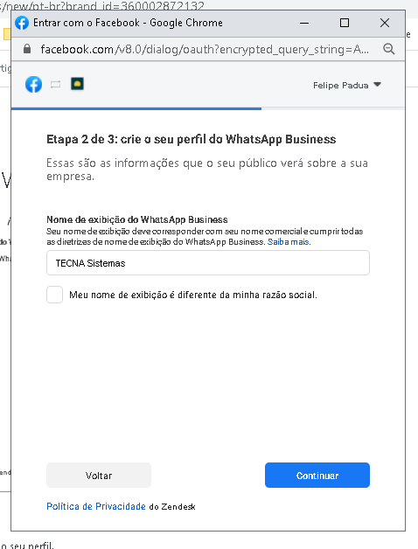This screenshot has width=418, height=549.
Task: Open the Felipe Padua account dropdown
Action: click(347, 85)
